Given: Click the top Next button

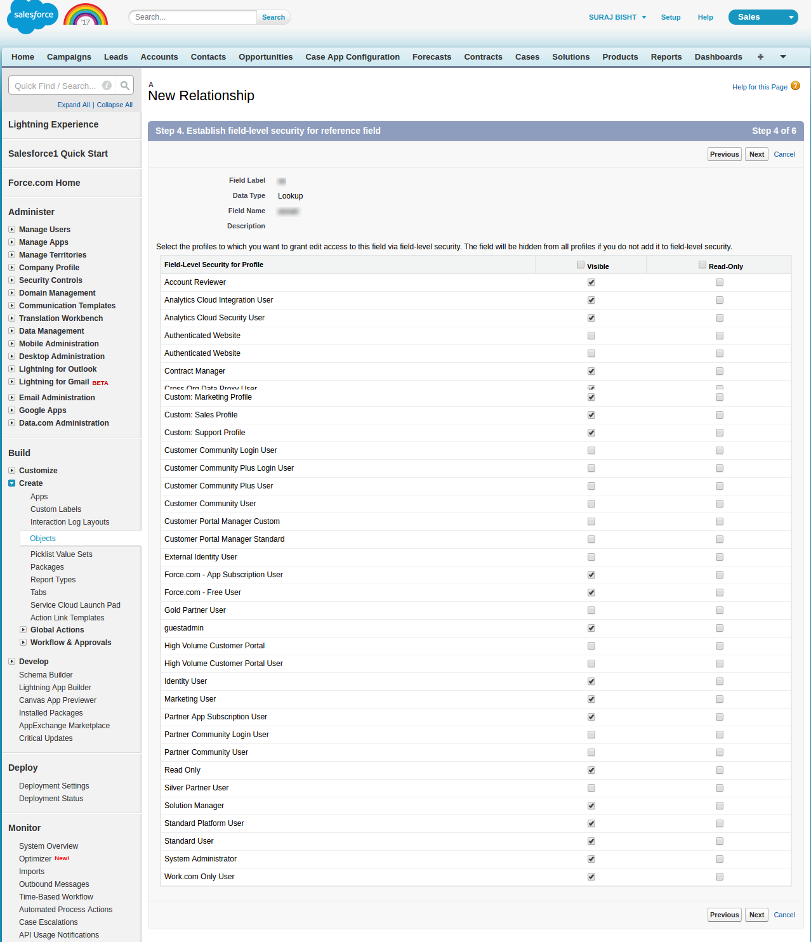Looking at the screenshot, I should click(756, 154).
